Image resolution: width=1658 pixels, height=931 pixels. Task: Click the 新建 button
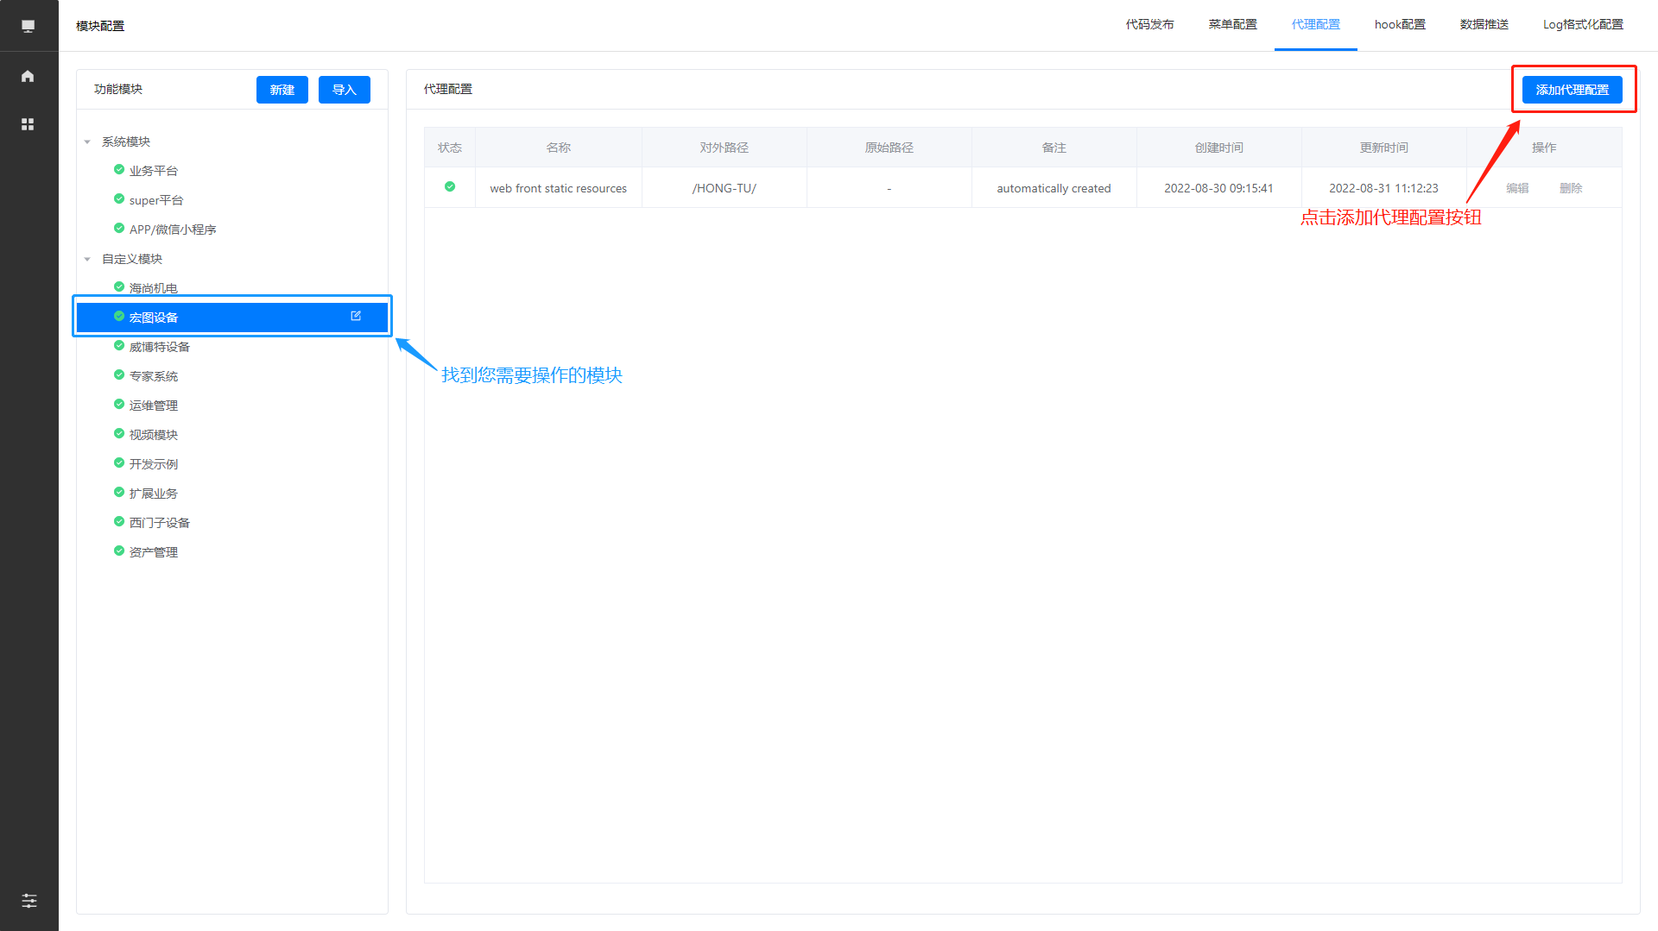pos(282,90)
